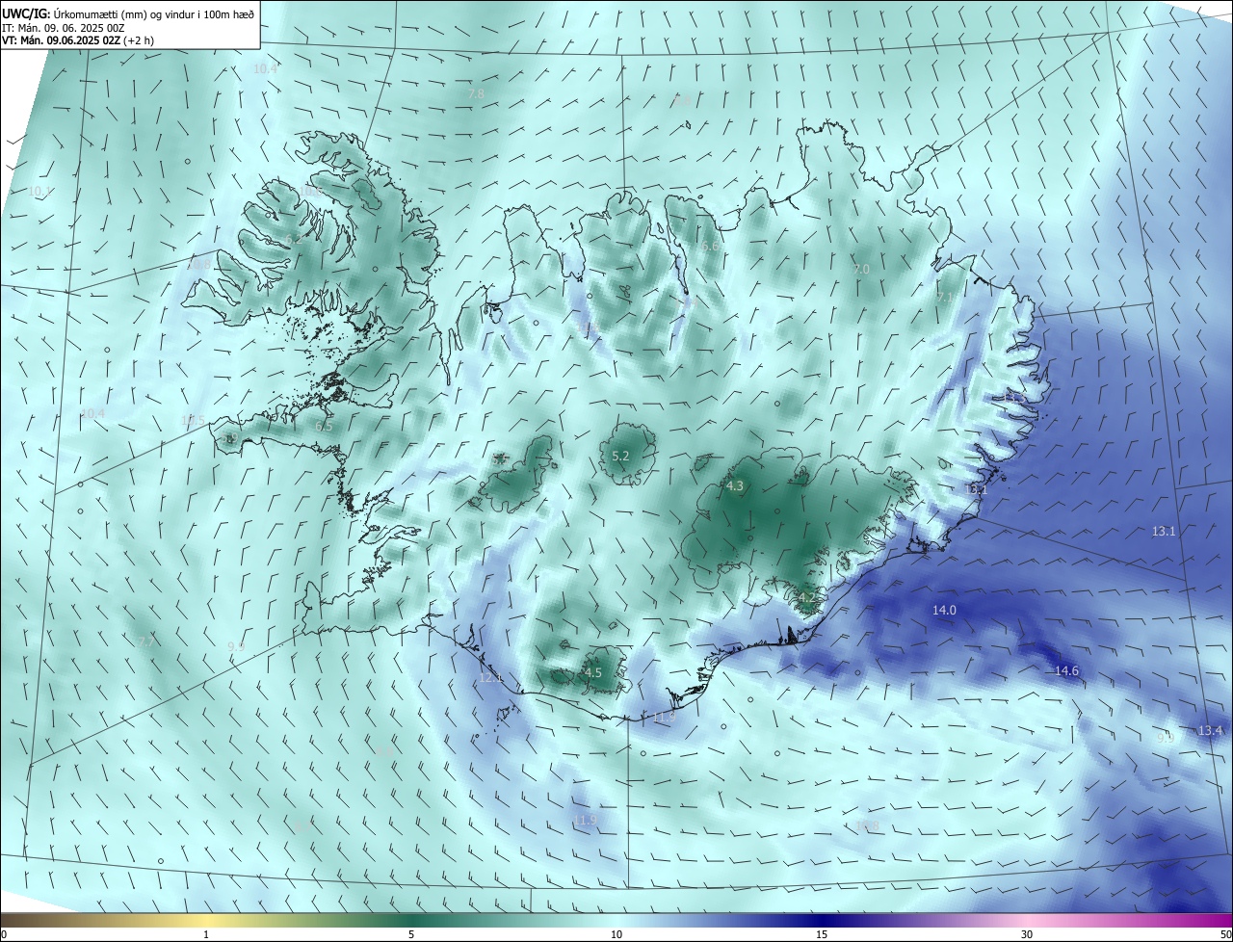Click the 'VT: Mán. 09.06.2025 02Z (+2 h)' line
This screenshot has width=1233, height=942.
tap(78, 40)
